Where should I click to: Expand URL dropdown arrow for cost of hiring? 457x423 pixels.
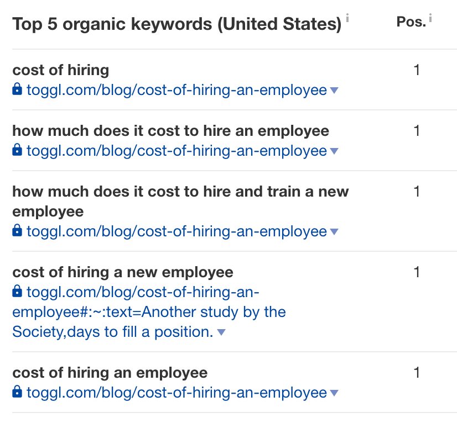[x=334, y=91]
